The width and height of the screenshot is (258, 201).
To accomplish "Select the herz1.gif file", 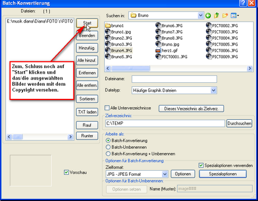I will (166, 51).
